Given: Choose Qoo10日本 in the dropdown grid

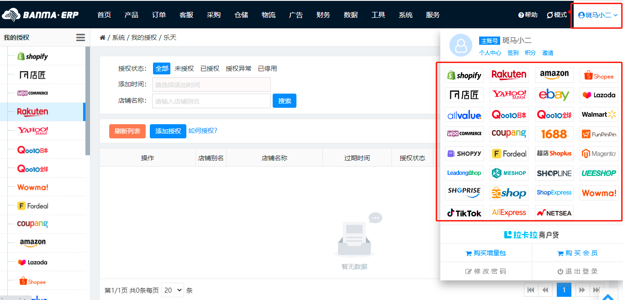Looking at the screenshot, I should [x=509, y=115].
